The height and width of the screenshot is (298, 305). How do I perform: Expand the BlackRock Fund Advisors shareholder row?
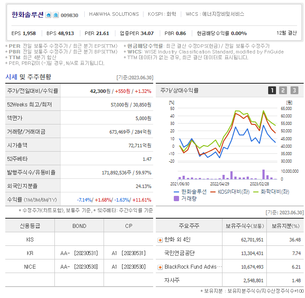pyautogui.click(x=160, y=267)
